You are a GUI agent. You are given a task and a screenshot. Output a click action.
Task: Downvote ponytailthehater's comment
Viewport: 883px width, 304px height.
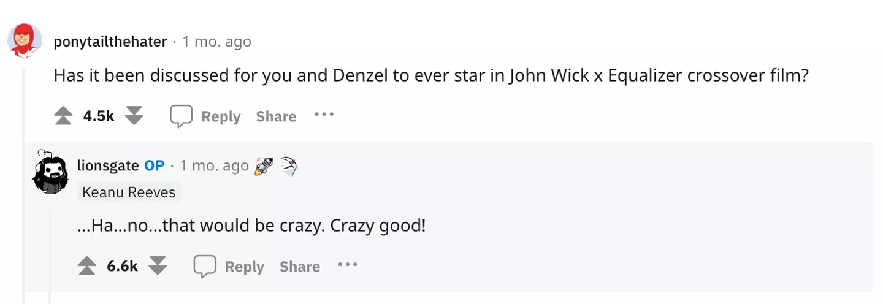[134, 116]
